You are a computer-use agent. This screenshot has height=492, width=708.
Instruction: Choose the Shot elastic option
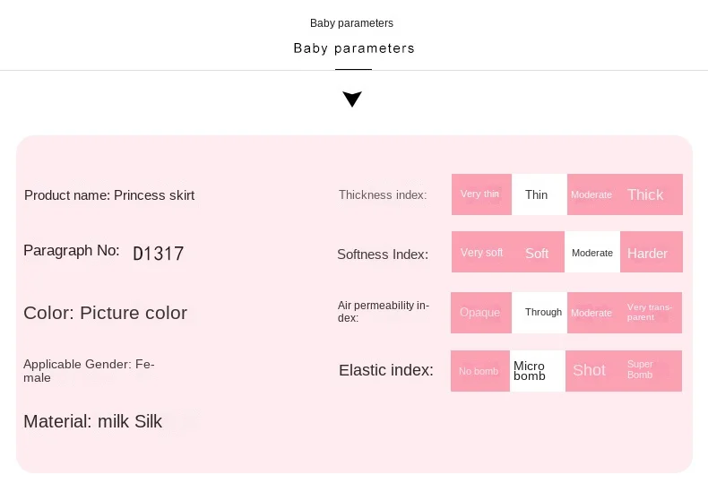point(591,371)
